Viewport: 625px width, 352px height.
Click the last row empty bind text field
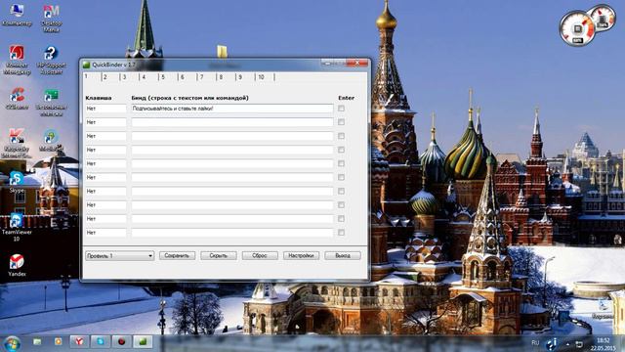point(232,233)
